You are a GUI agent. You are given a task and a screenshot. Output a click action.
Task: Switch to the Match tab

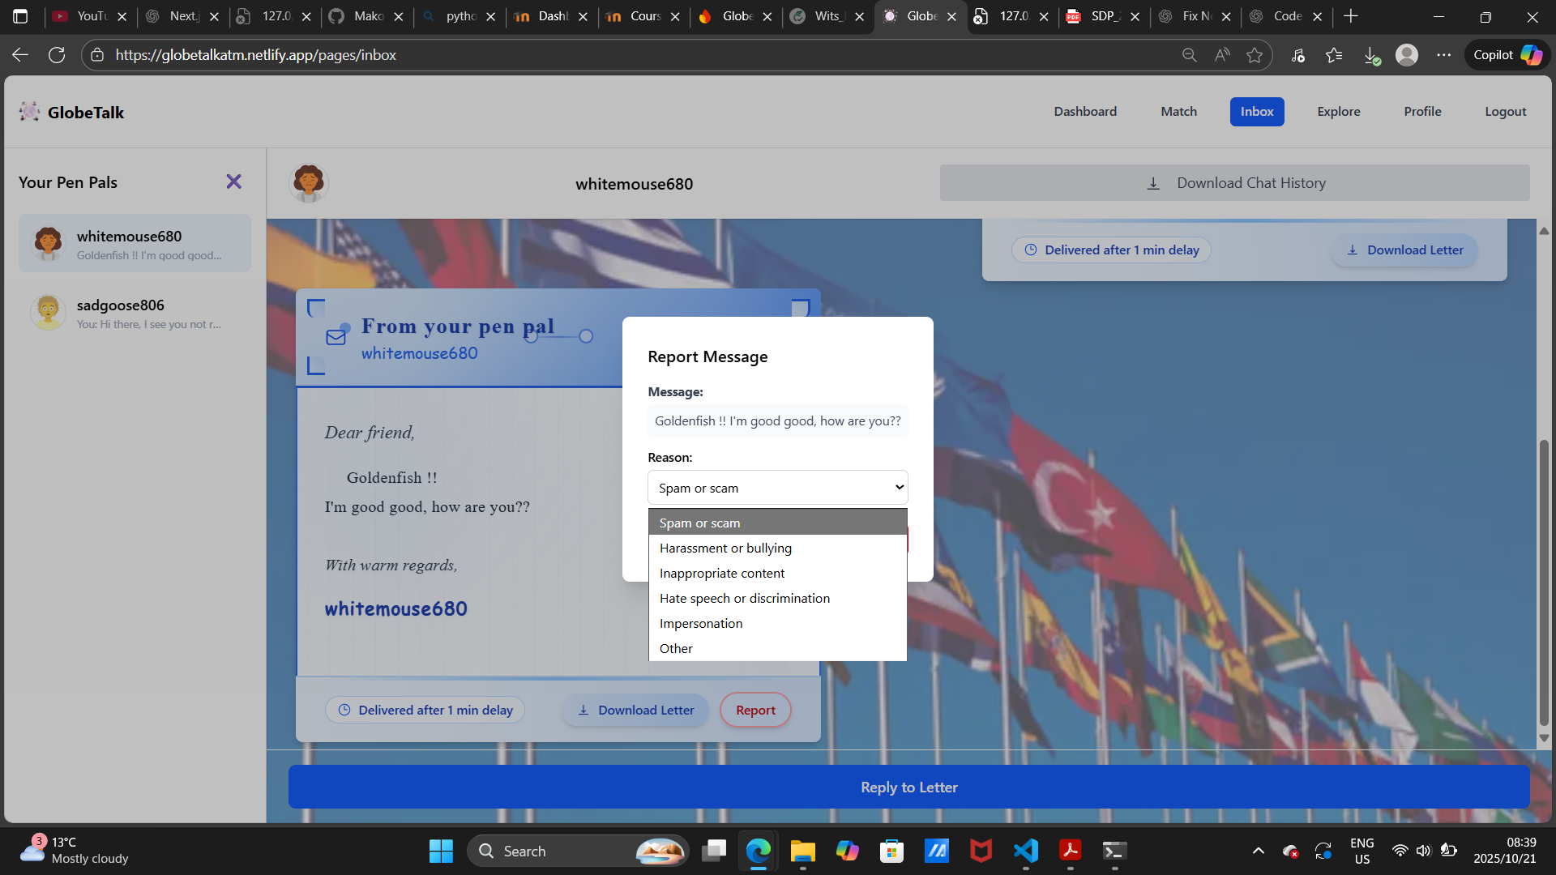[1178, 111]
